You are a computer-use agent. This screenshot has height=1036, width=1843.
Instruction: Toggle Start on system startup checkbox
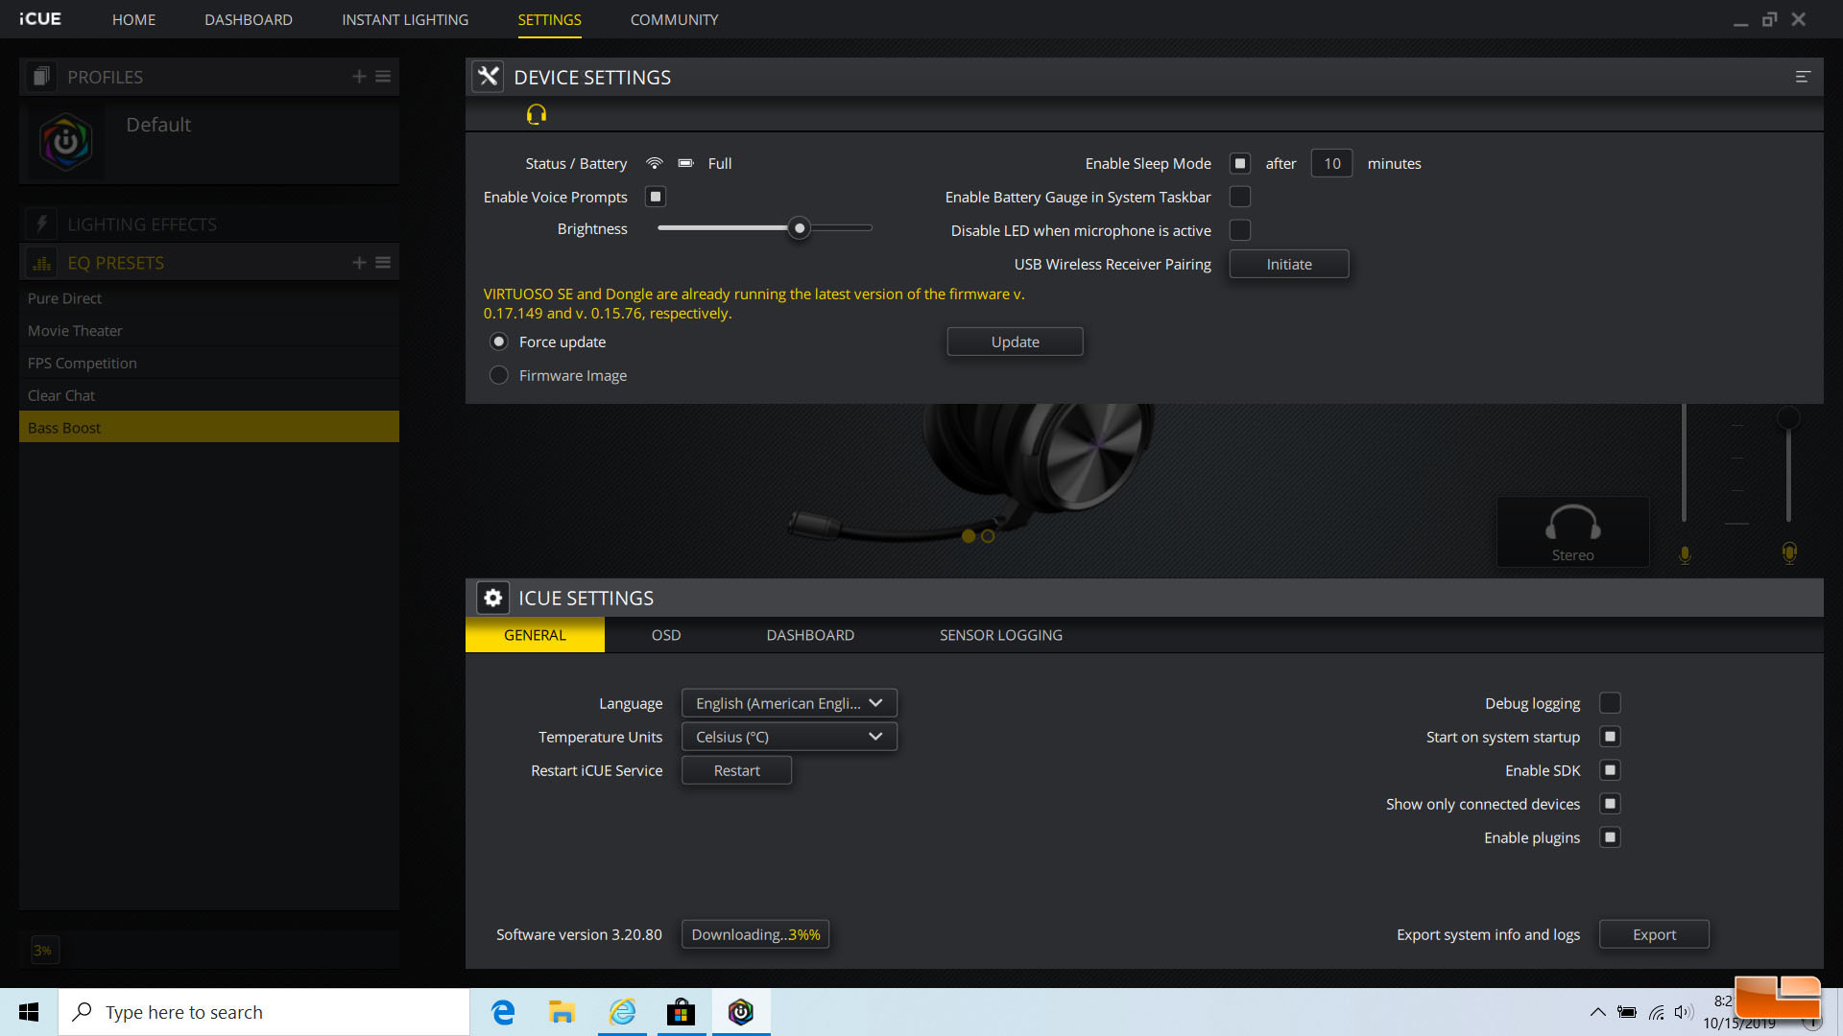click(1611, 737)
